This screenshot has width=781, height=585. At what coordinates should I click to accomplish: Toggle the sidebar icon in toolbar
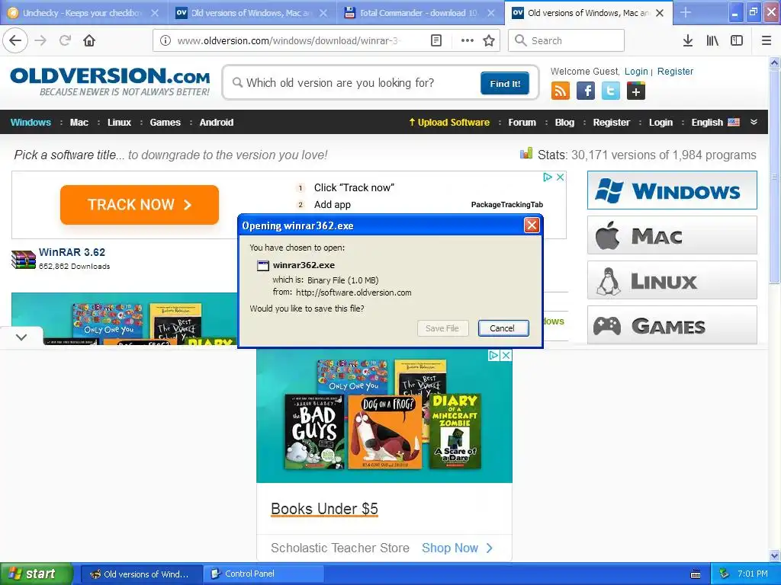click(x=737, y=40)
